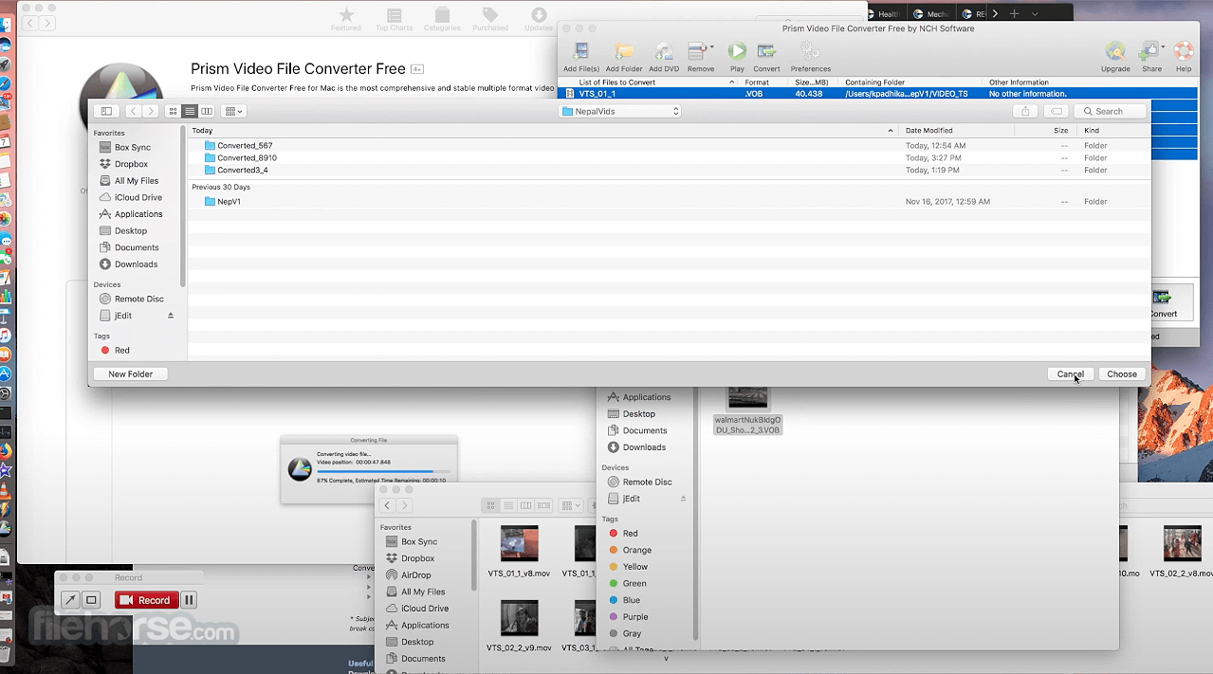
Task: Click the New Folder button
Action: [130, 373]
